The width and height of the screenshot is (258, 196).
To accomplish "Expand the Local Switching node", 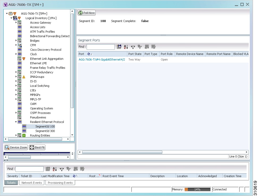I will (16, 86).
